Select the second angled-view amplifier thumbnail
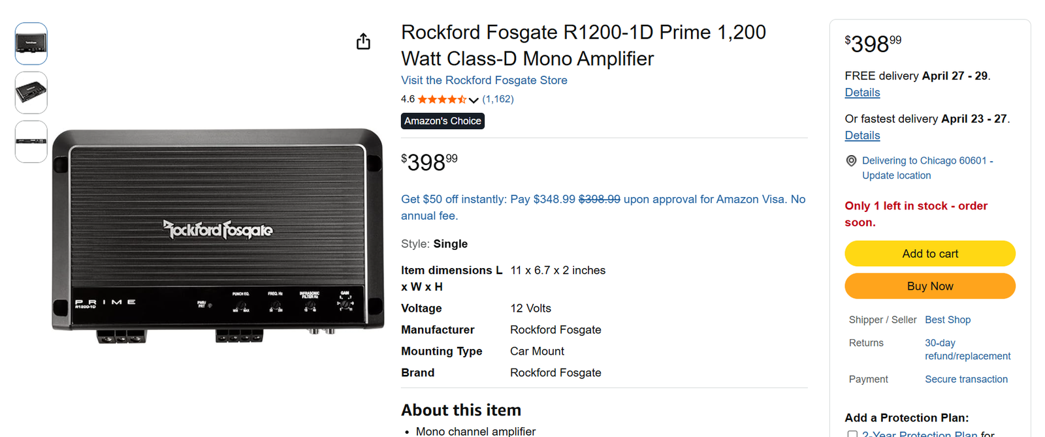Viewport: 1045px width, 437px height. 31,93
